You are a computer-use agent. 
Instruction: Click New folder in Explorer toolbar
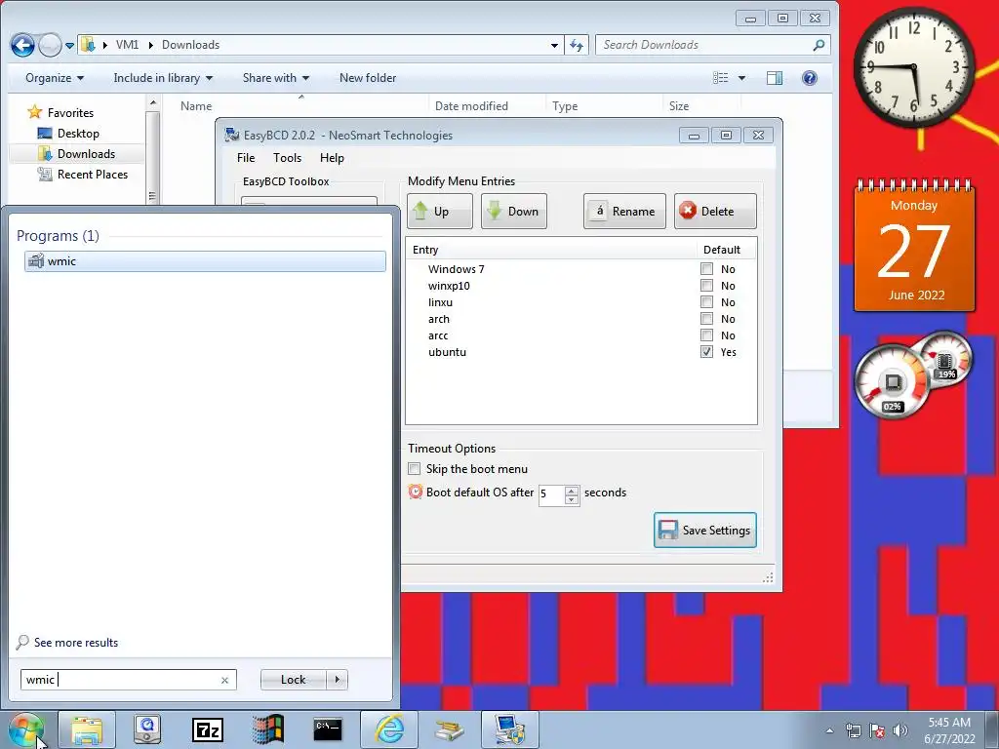click(x=368, y=78)
